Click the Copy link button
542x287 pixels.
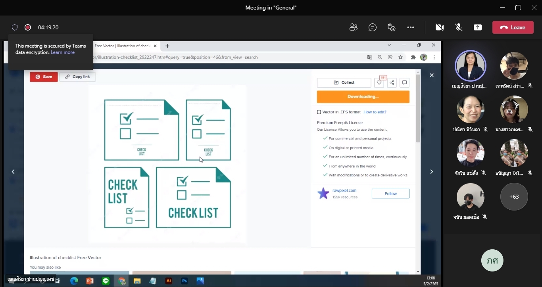tap(77, 77)
